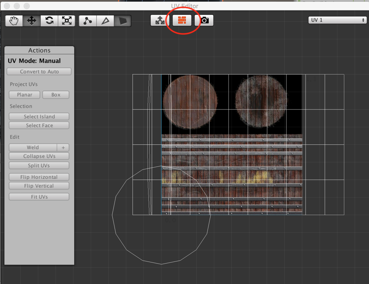369x284 pixels.
Task: Select the Scale tool
Action: click(x=67, y=21)
